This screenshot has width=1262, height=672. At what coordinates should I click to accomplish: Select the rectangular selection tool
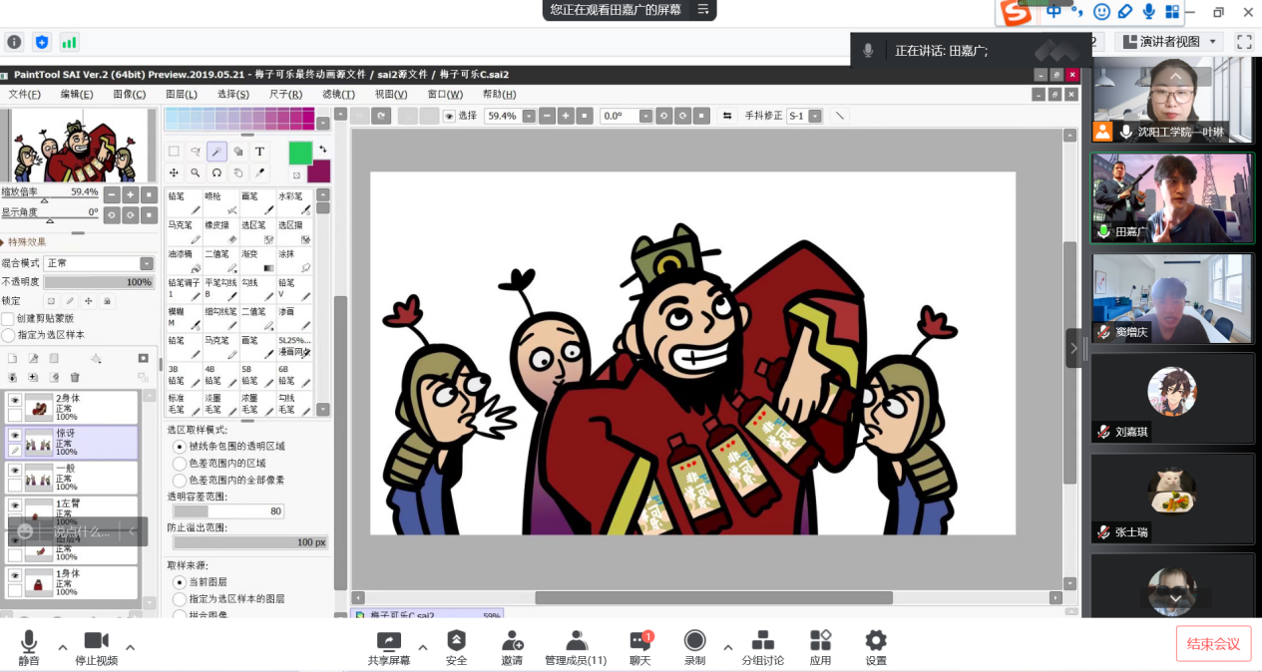[x=174, y=152]
